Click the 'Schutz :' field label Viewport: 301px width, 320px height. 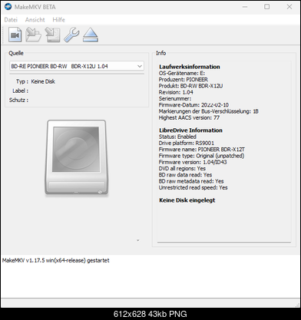tap(18, 100)
